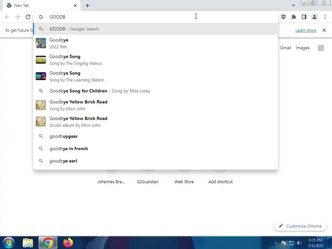Open volume speaker tray icon
The width and height of the screenshot is (332, 249).
(x=299, y=243)
